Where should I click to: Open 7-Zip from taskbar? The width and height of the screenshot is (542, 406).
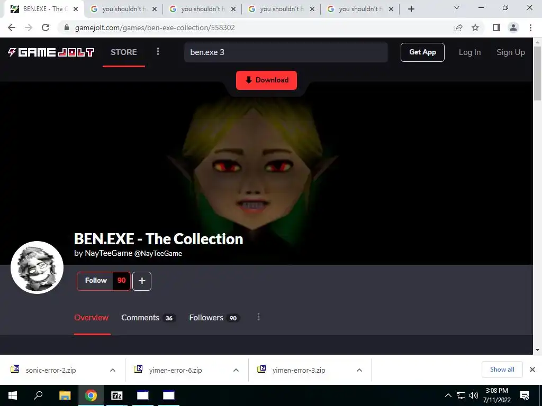[x=117, y=395]
